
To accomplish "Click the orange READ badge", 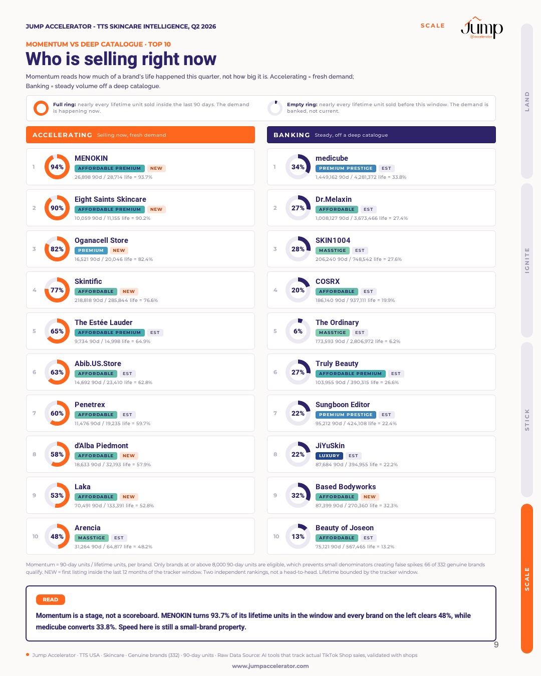I will (x=51, y=599).
